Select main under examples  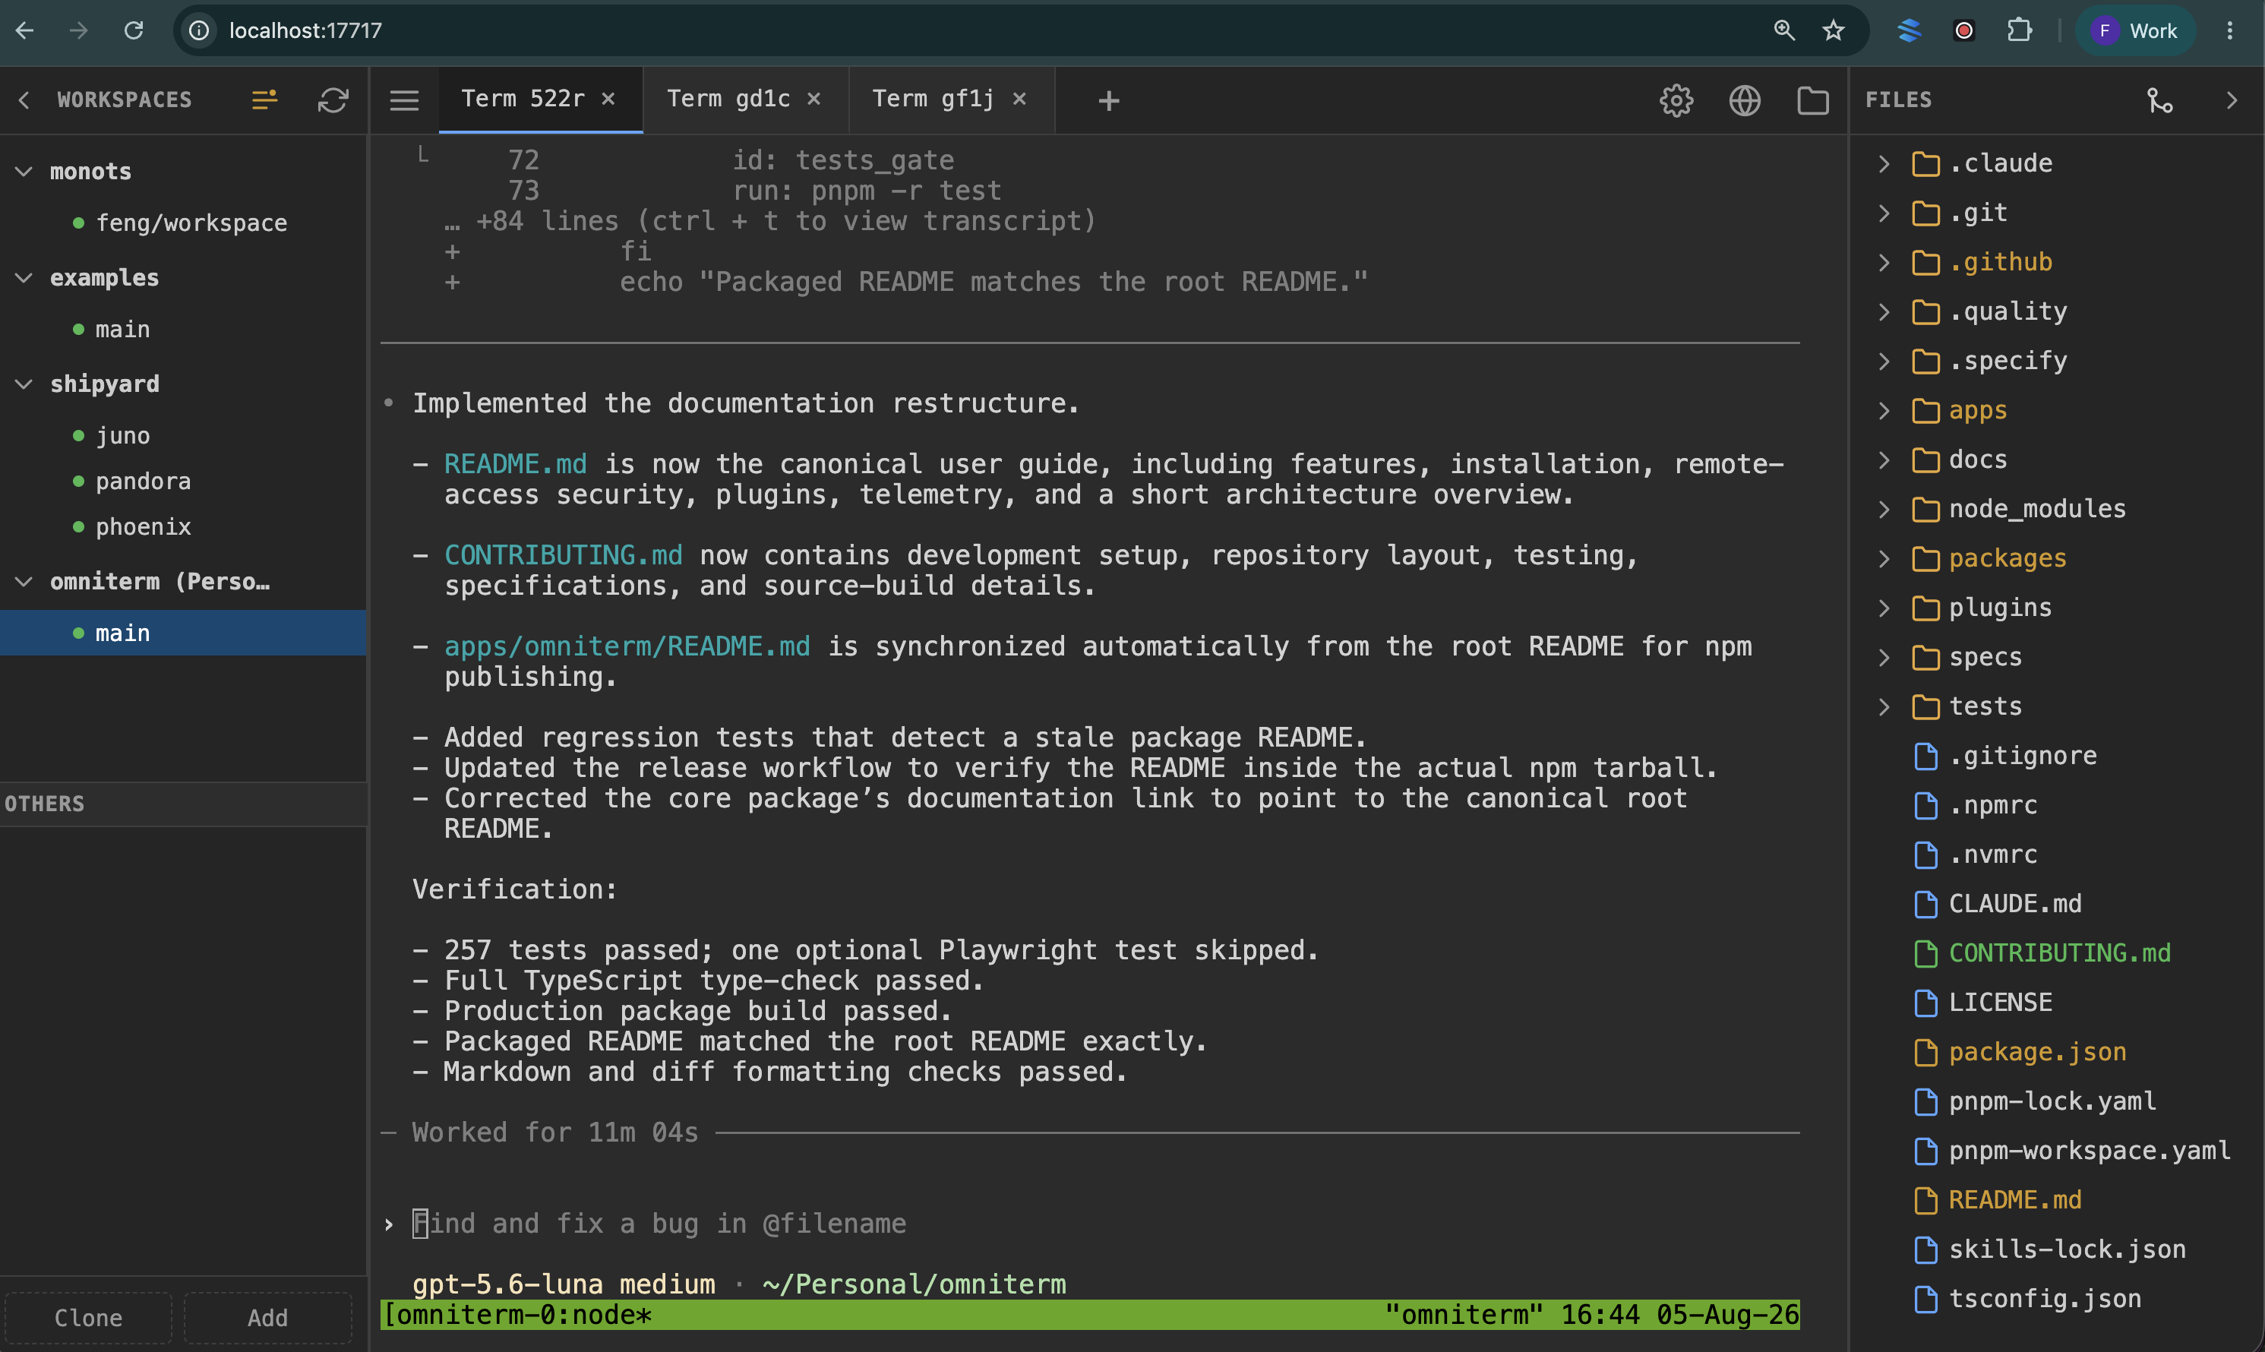(183, 330)
